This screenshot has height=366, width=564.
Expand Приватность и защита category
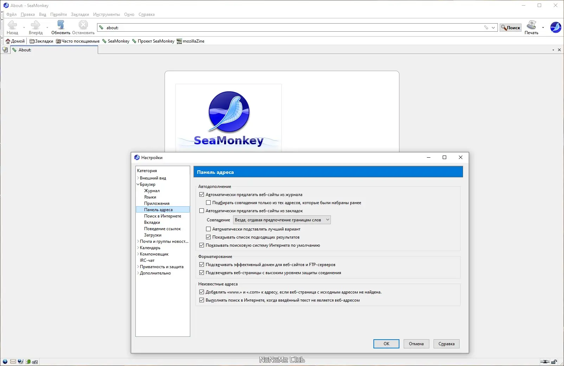138,267
